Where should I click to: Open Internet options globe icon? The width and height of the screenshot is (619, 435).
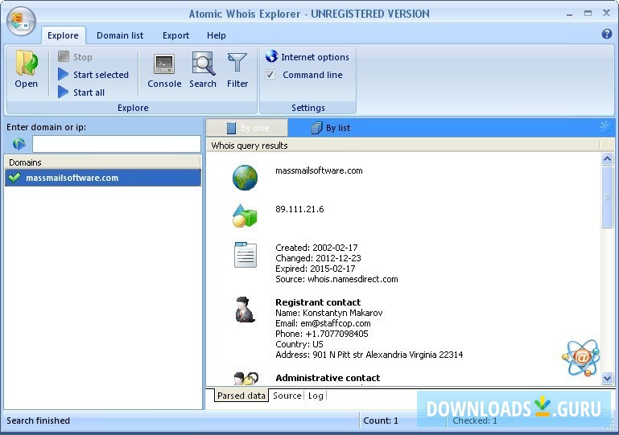[x=271, y=56]
